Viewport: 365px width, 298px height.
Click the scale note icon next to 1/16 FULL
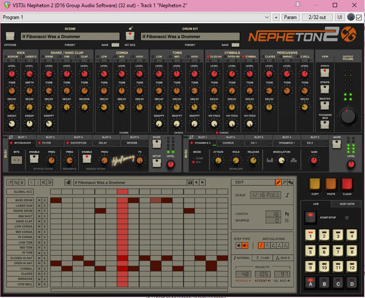(287, 195)
